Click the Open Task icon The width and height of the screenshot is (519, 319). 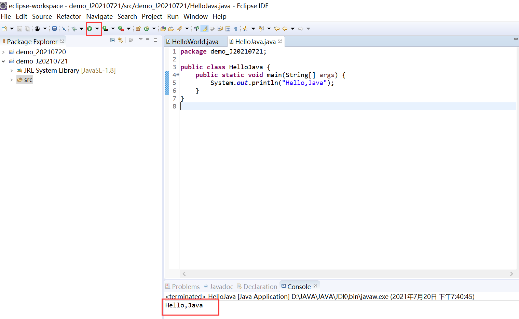click(171, 29)
